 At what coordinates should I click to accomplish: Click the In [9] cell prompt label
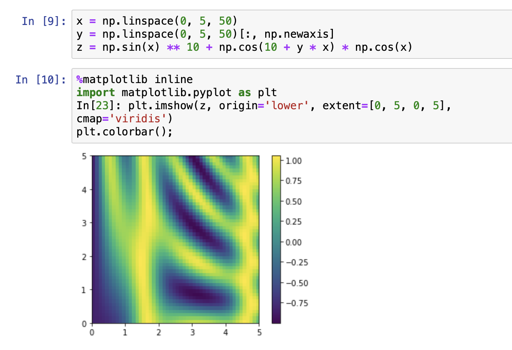pos(44,21)
